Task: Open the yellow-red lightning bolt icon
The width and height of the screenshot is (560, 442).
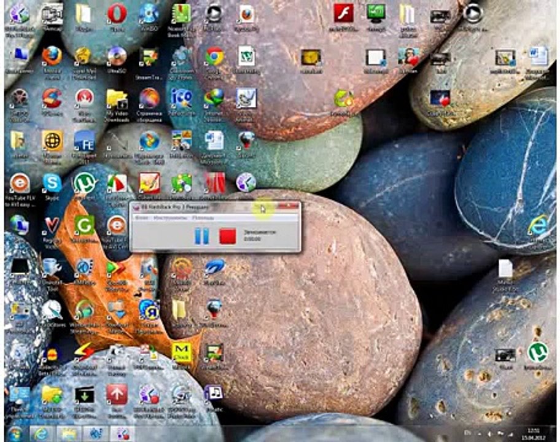Action: click(x=84, y=352)
